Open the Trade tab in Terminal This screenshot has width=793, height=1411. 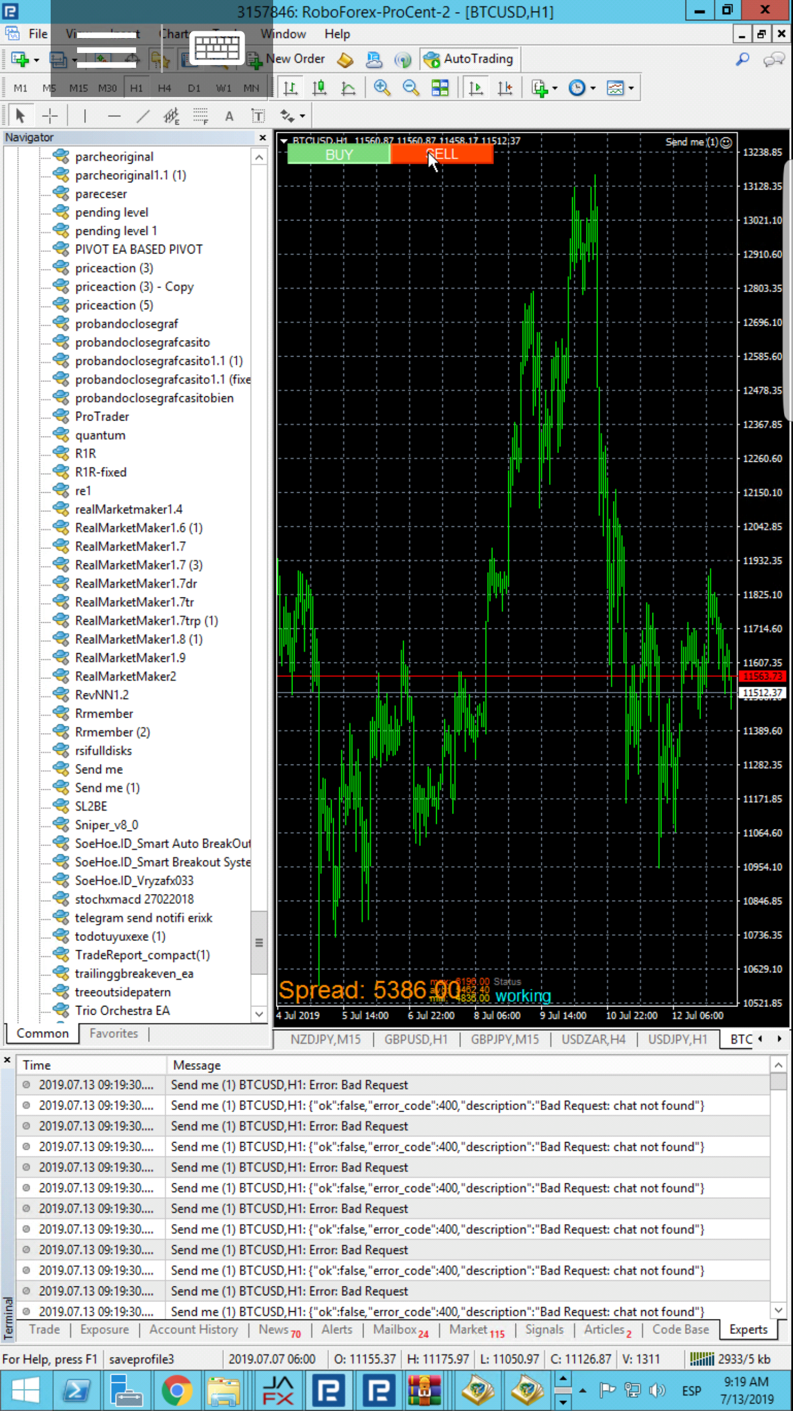click(44, 1330)
